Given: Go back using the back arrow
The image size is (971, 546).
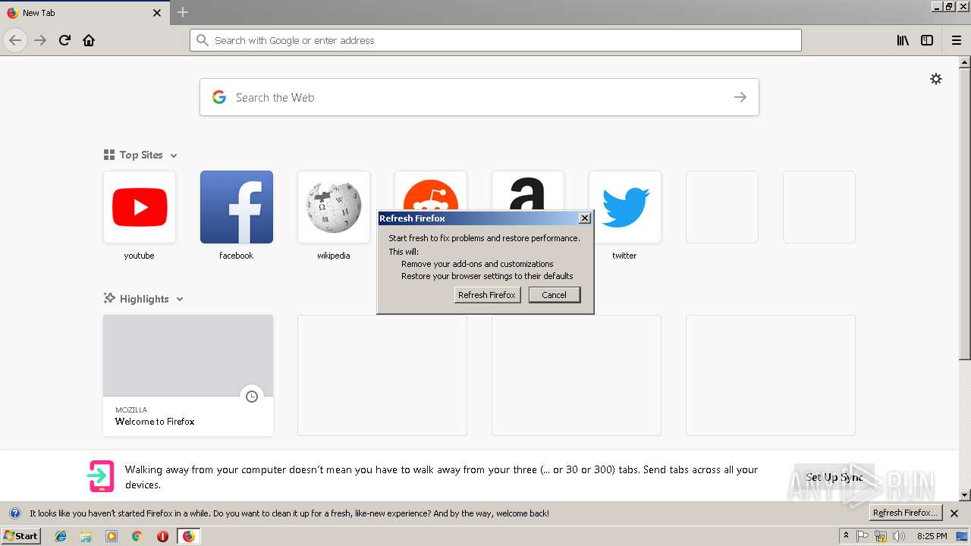Looking at the screenshot, I should (x=15, y=40).
